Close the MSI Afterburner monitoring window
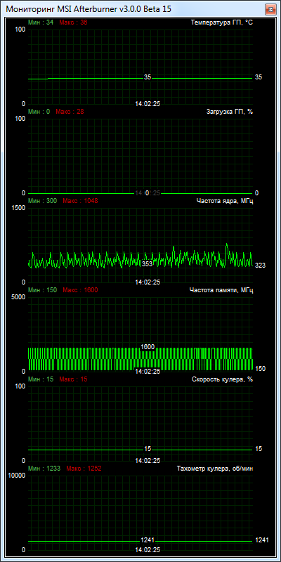This screenshot has width=281, height=562. pyautogui.click(x=270, y=9)
